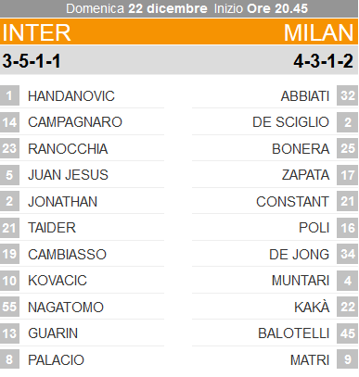Select Abbiati's number 32 badge
Image resolution: width=359 pixels, height=377 pixels.
[x=348, y=95]
